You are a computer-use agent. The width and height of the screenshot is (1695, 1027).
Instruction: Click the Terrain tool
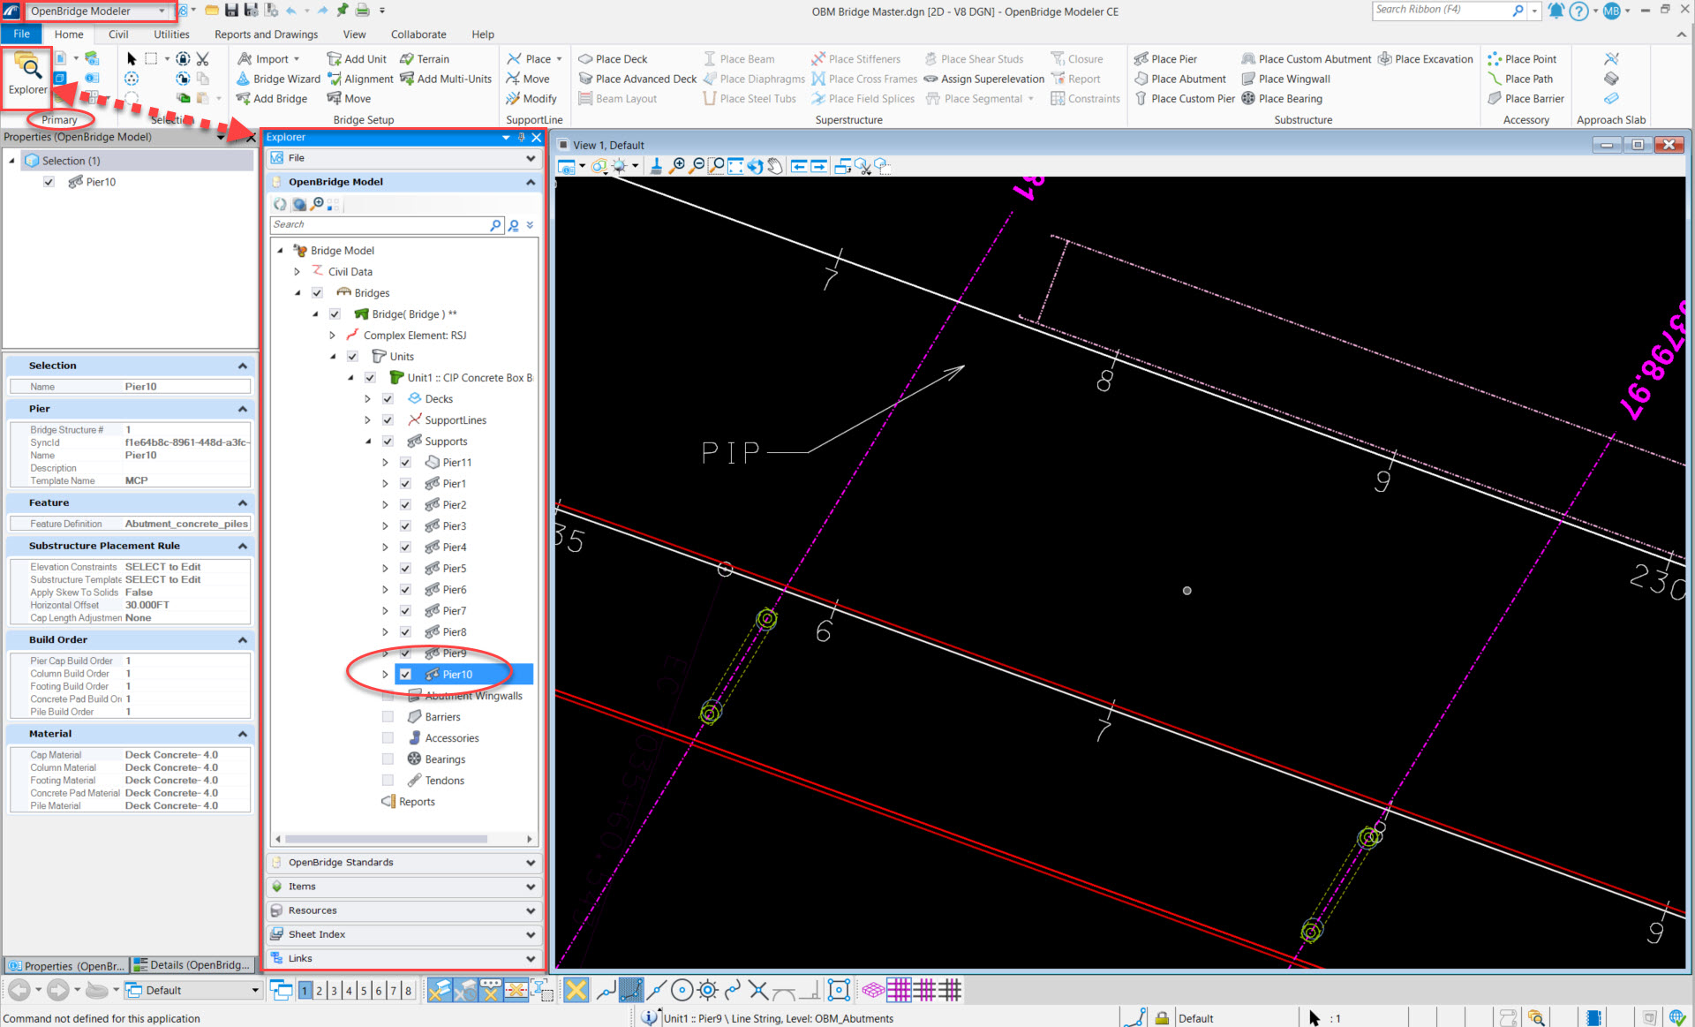tap(425, 59)
